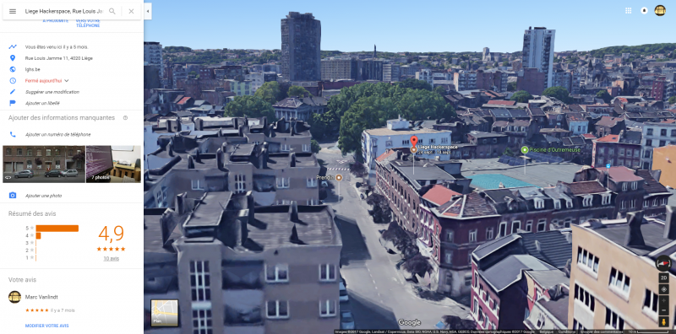Open the 7 photos thumbnail
This screenshot has width=676, height=334.
[113, 164]
